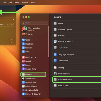Click the Notifications bell icon
Image resolution: width=101 pixels, height=101 pixels.
23,57
